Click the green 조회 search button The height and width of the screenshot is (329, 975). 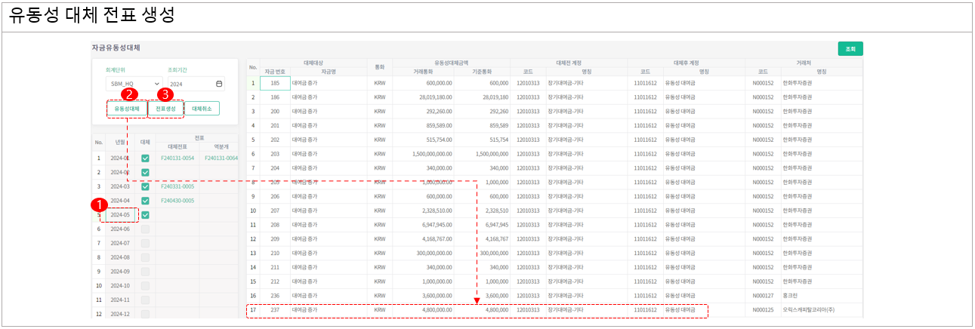[x=850, y=49]
